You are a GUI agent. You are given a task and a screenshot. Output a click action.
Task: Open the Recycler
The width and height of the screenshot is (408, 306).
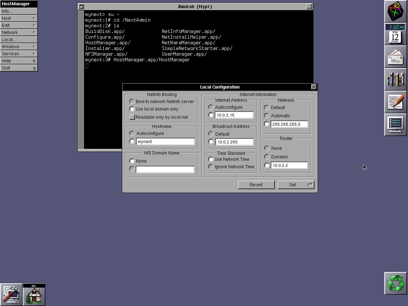395,283
